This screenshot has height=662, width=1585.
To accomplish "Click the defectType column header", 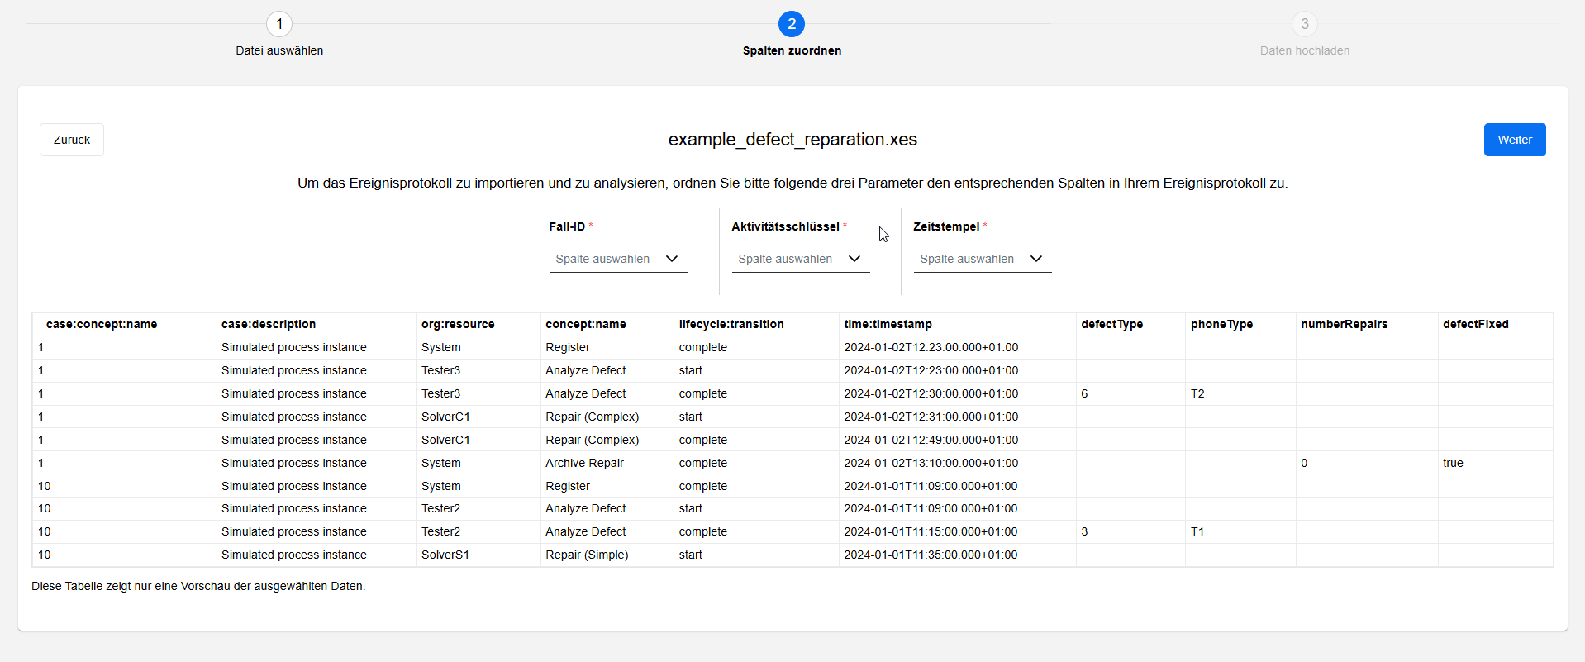I will (1111, 324).
